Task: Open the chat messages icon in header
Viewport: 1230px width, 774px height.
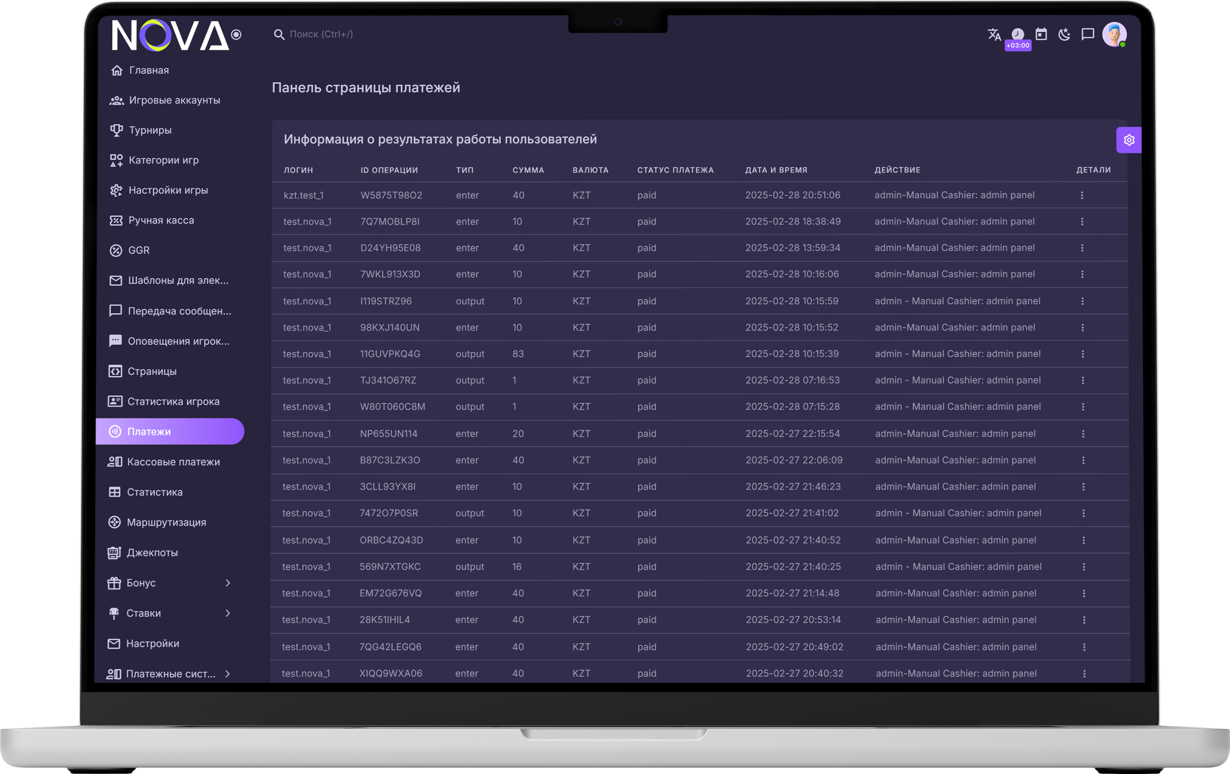Action: pos(1088,34)
